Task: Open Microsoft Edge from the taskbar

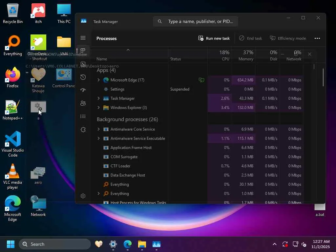Action: (128, 244)
